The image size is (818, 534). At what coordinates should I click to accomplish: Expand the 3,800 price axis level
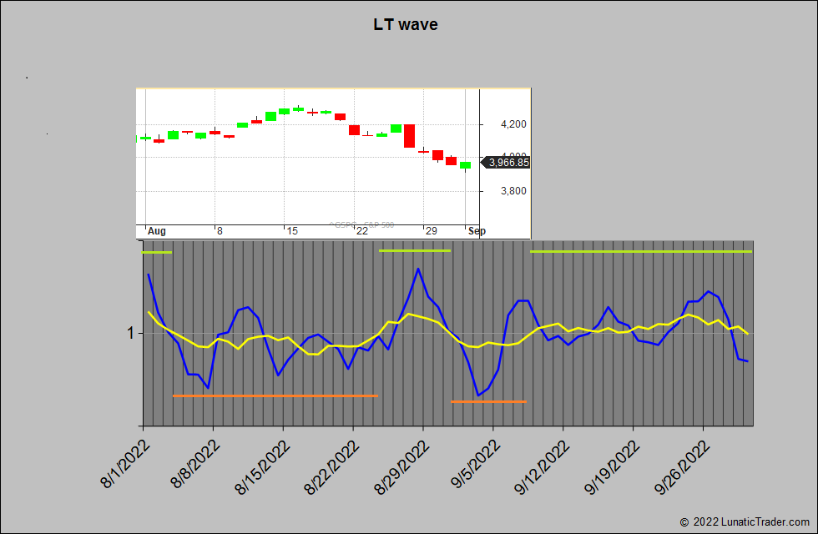513,190
